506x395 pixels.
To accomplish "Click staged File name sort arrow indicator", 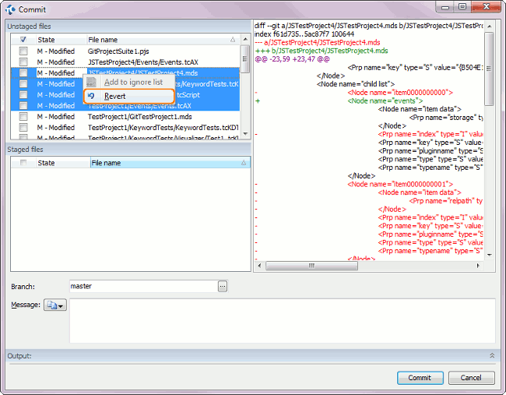I will click(244, 163).
